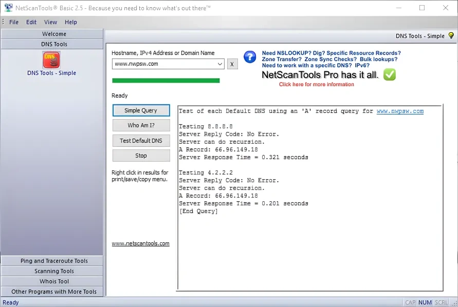458x307 pixels.
Task: Open the View menu
Action: 50,22
